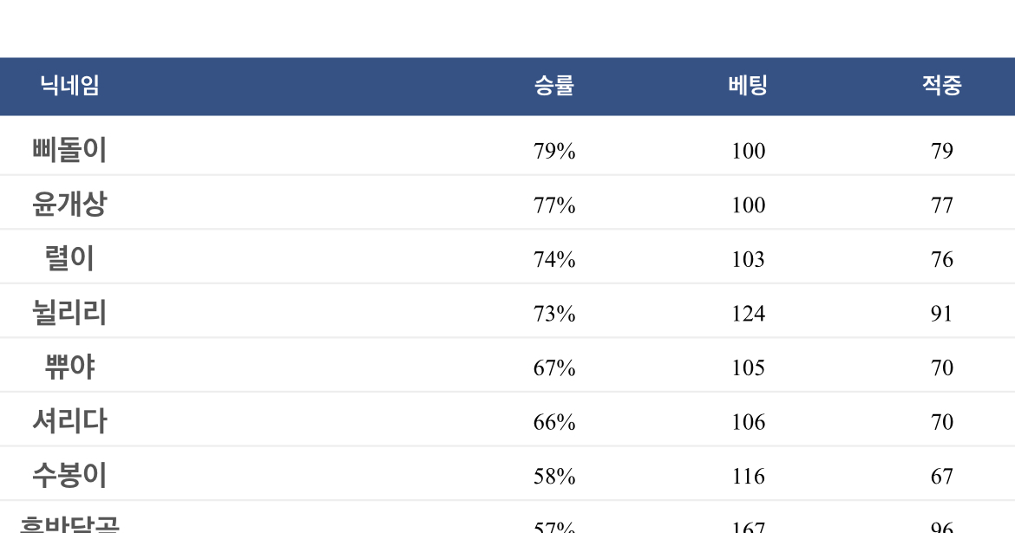This screenshot has height=533, width=1015.
Task: Select the betting value 103
Action: 749,259
